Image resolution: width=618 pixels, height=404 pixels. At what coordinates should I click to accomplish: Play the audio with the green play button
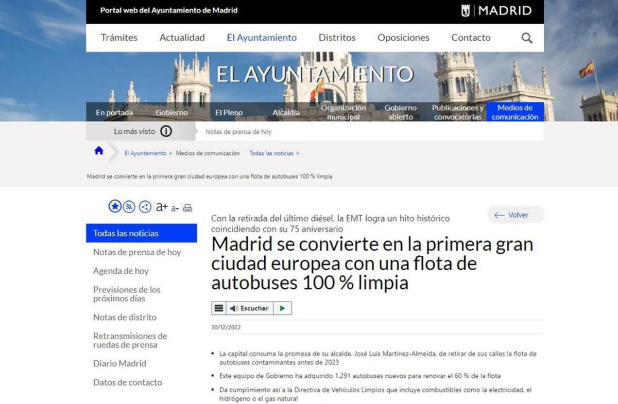[282, 308]
